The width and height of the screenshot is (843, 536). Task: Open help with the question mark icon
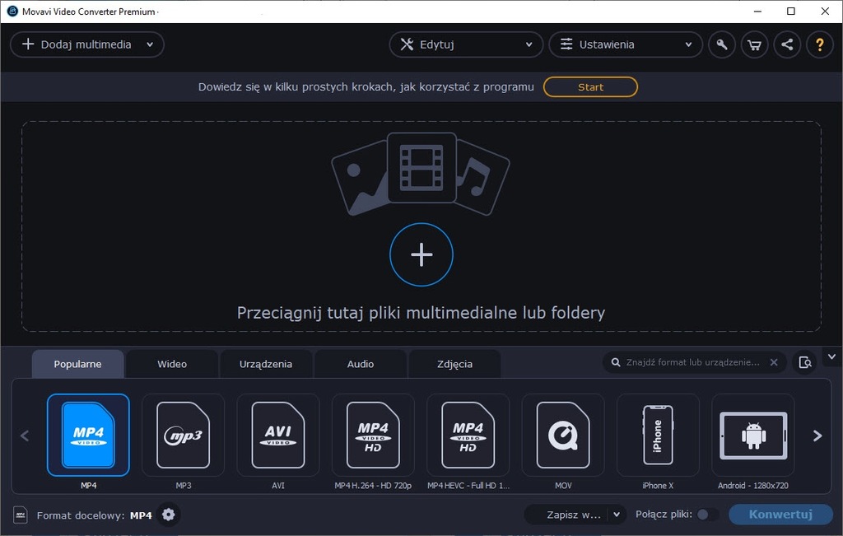pyautogui.click(x=820, y=44)
